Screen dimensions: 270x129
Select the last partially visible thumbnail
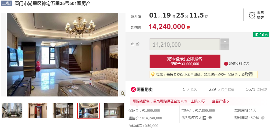(114, 111)
